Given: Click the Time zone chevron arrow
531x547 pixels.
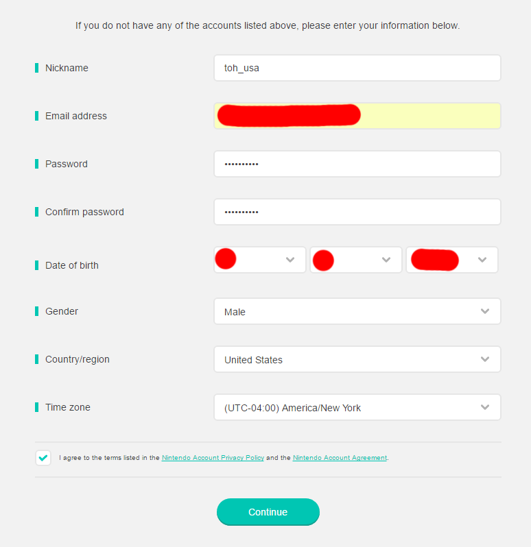Looking at the screenshot, I should [x=485, y=407].
